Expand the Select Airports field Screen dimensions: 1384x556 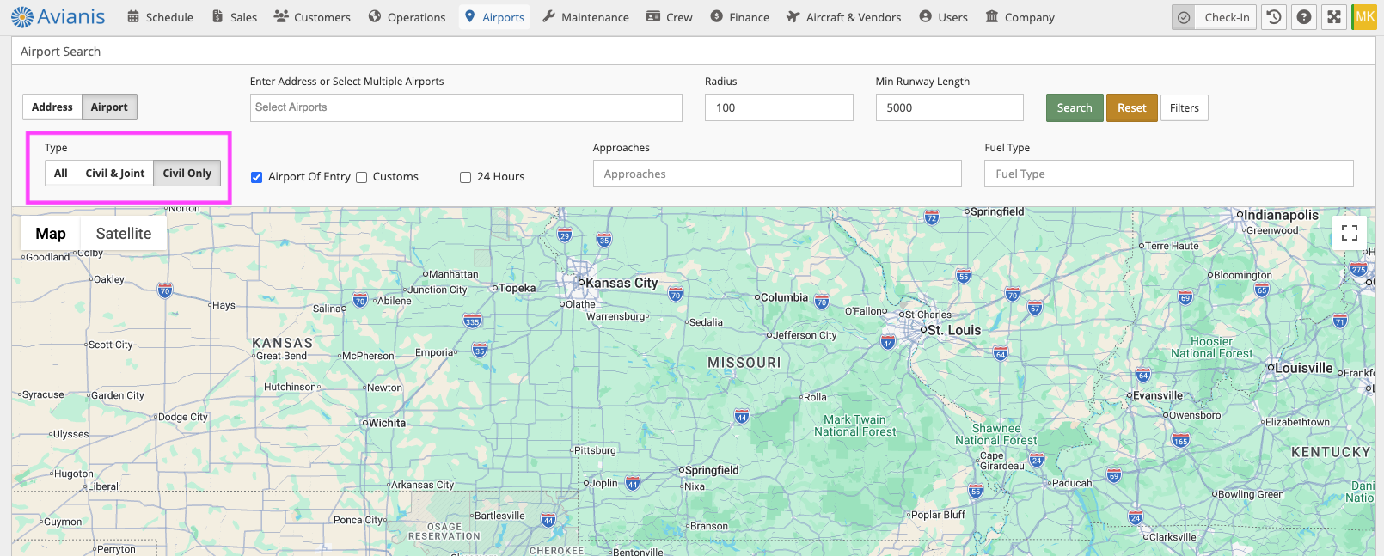click(x=465, y=107)
